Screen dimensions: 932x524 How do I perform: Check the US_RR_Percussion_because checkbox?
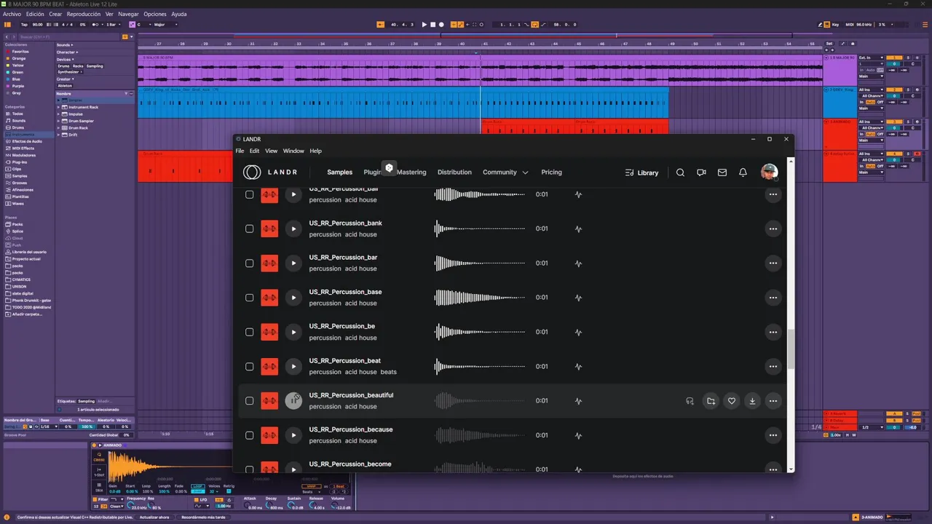pos(249,435)
